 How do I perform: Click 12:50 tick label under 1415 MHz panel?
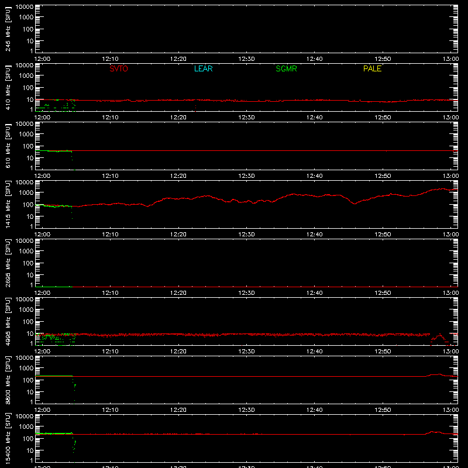tap(383, 235)
